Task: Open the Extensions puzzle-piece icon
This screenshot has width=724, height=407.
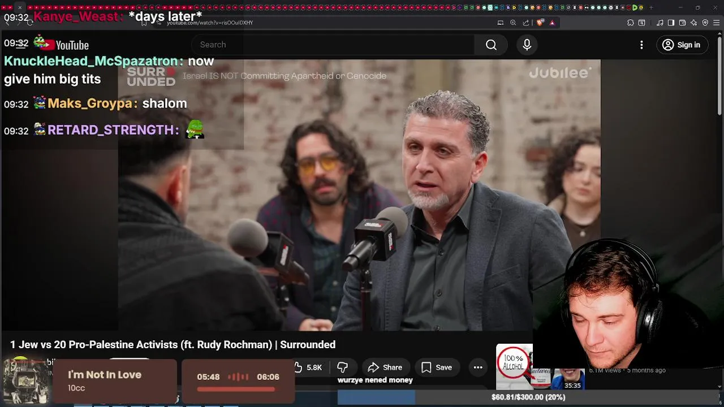Action: (x=631, y=23)
